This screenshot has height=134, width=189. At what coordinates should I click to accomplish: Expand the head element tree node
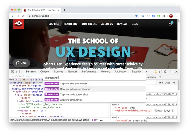pyautogui.click(x=13, y=85)
